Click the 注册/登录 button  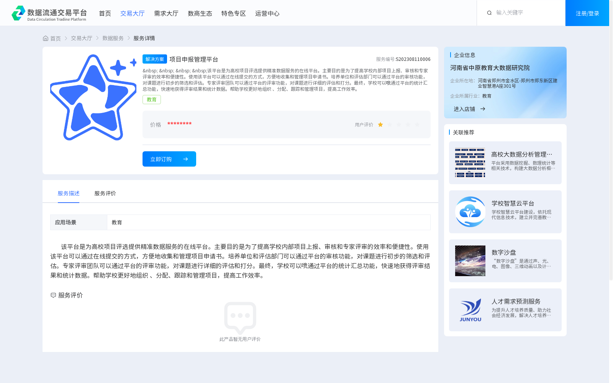(587, 13)
